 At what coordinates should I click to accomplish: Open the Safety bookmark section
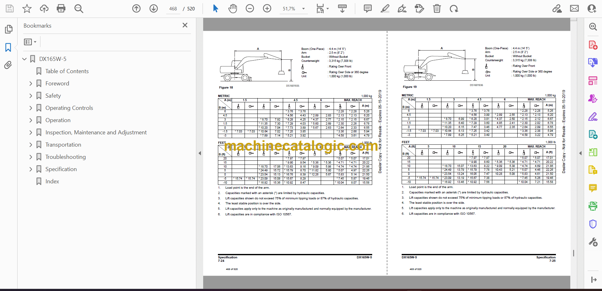coord(53,96)
